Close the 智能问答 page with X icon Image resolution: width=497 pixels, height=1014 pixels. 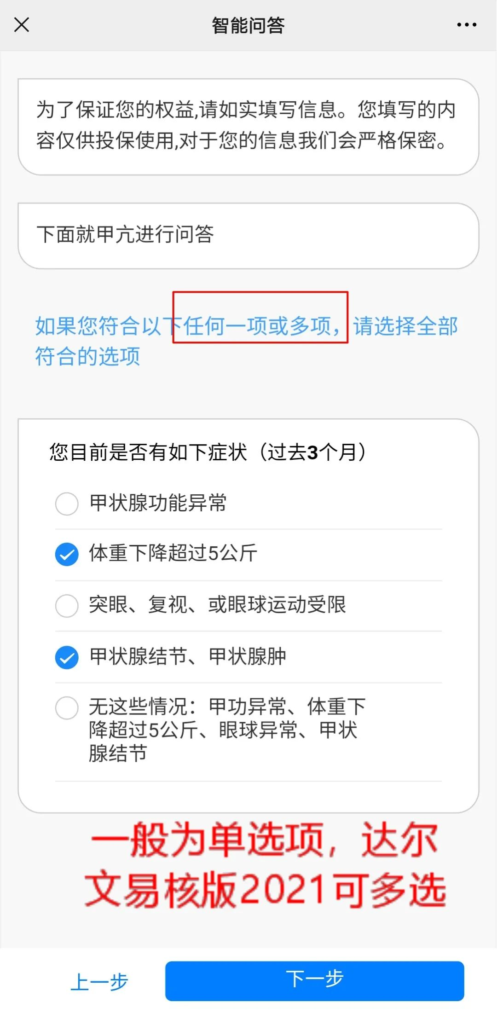pyautogui.click(x=22, y=25)
